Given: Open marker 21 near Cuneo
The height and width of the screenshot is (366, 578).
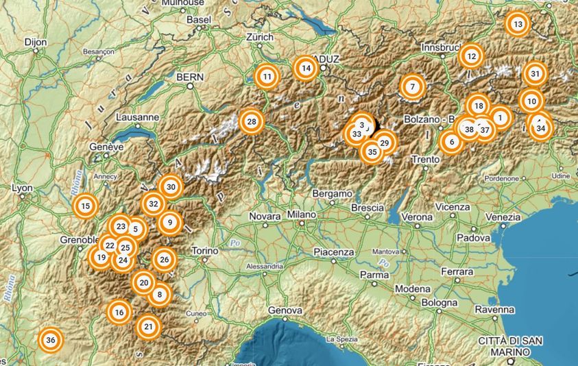Looking at the screenshot, I should click(x=148, y=326).
